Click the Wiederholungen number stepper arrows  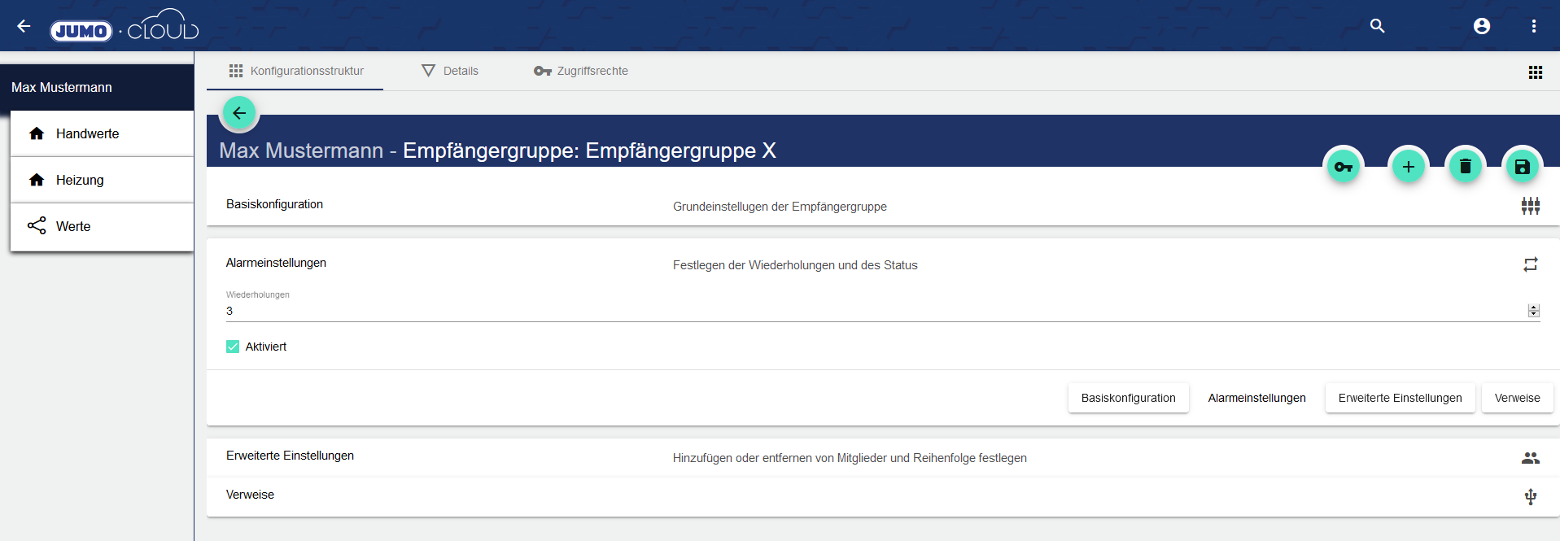1533,311
